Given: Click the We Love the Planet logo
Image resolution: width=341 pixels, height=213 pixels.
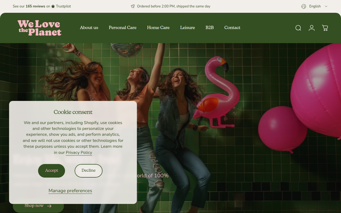Looking at the screenshot, I should coord(39,28).
